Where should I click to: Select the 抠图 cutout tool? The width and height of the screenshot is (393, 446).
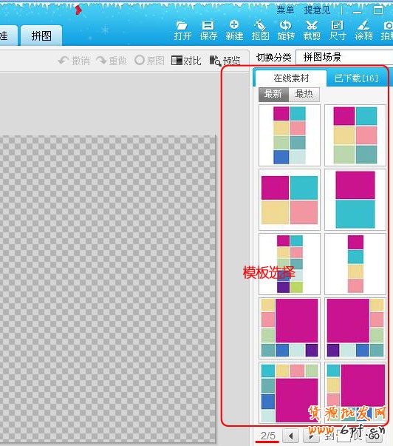[260, 30]
